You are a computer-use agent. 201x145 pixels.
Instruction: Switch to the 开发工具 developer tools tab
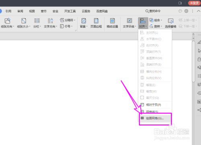click(x=70, y=11)
